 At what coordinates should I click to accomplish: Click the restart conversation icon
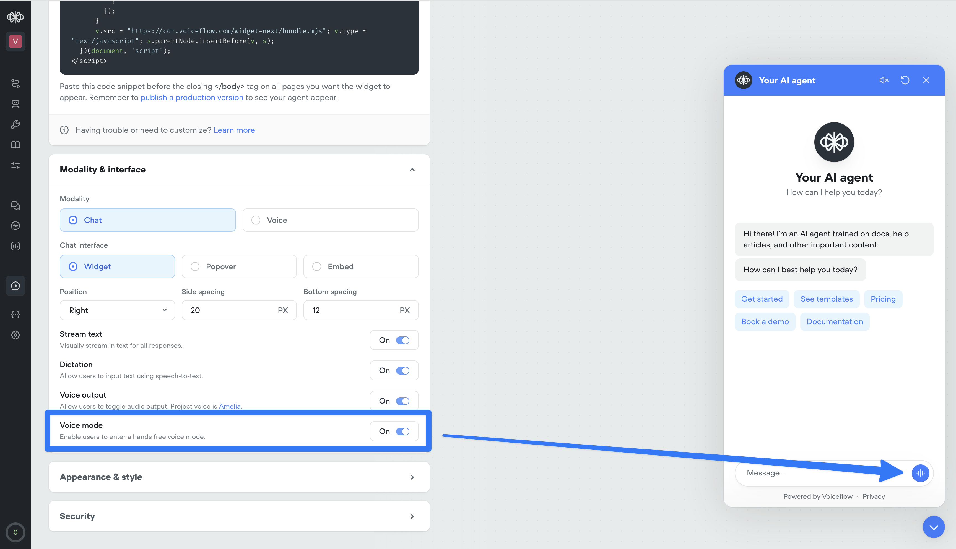[x=905, y=80]
